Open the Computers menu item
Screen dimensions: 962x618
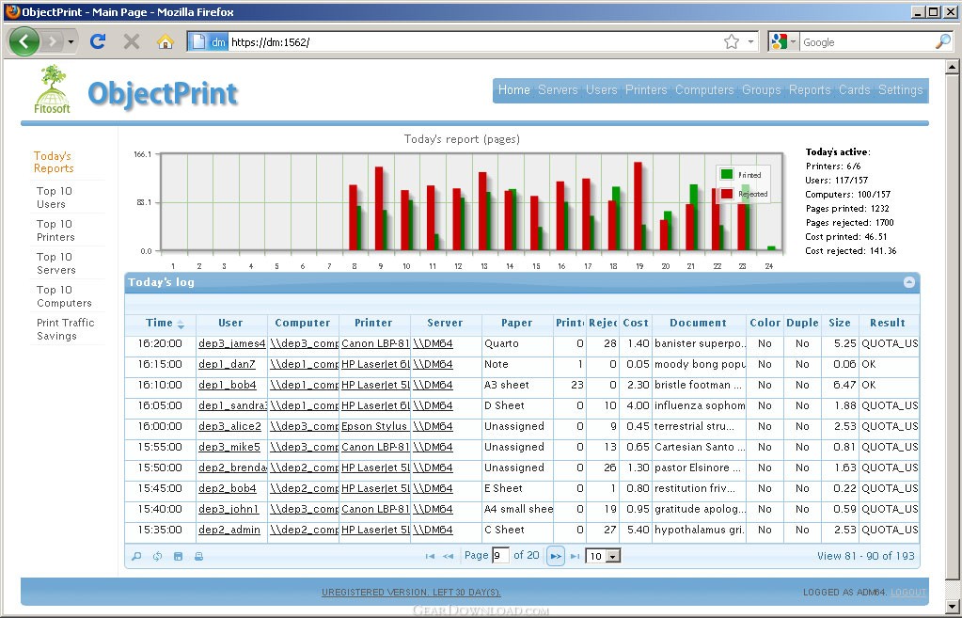704,90
